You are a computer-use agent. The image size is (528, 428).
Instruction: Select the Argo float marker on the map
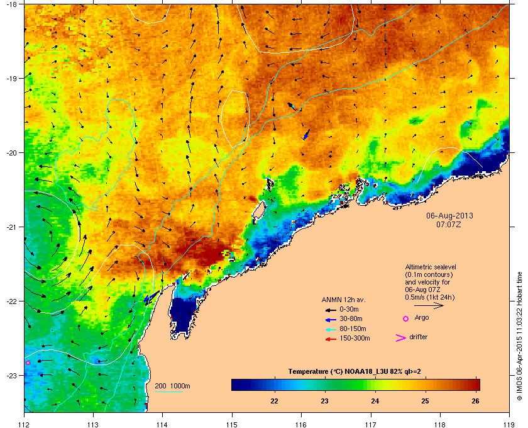pyautogui.click(x=28, y=363)
